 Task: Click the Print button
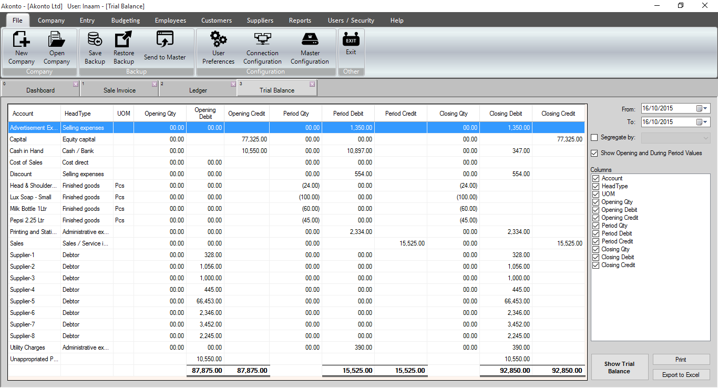681,360
